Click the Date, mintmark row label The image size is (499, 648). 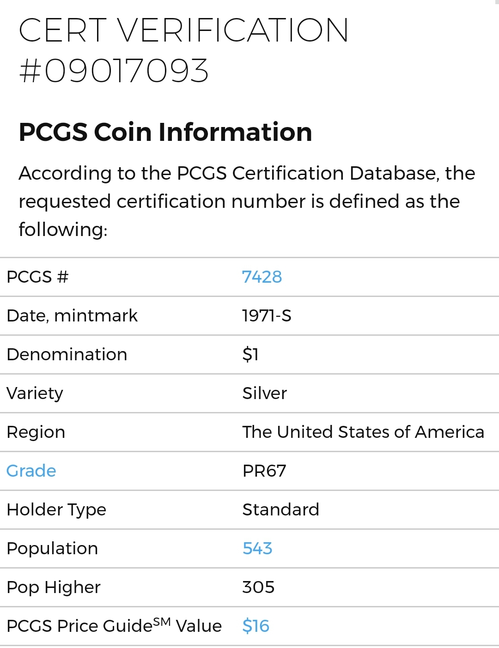click(72, 316)
